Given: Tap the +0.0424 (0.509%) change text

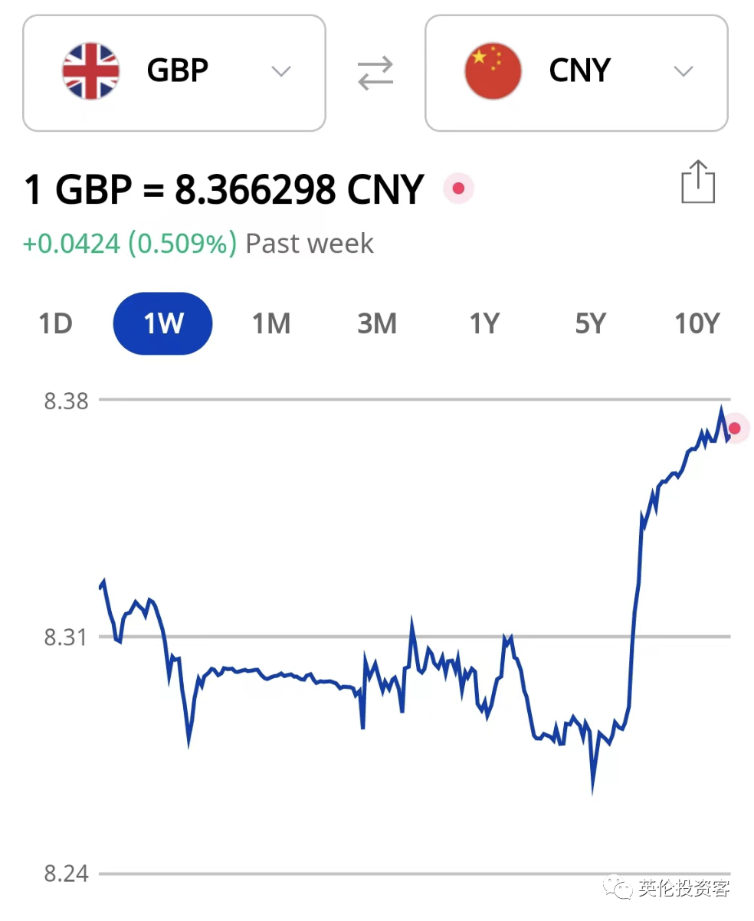Looking at the screenshot, I should [x=129, y=244].
